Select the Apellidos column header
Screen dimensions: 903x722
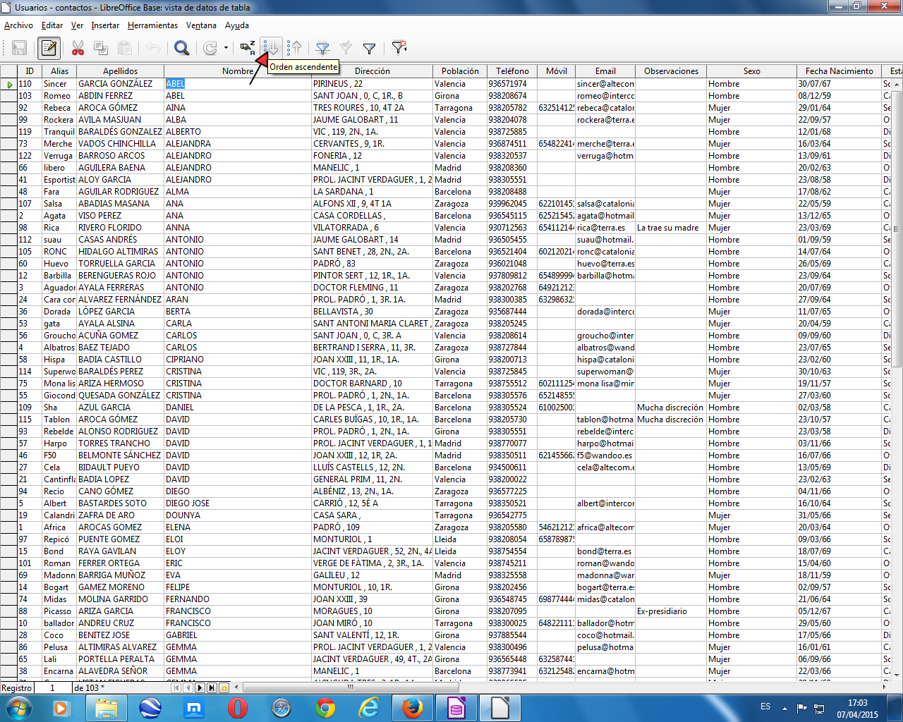point(121,71)
